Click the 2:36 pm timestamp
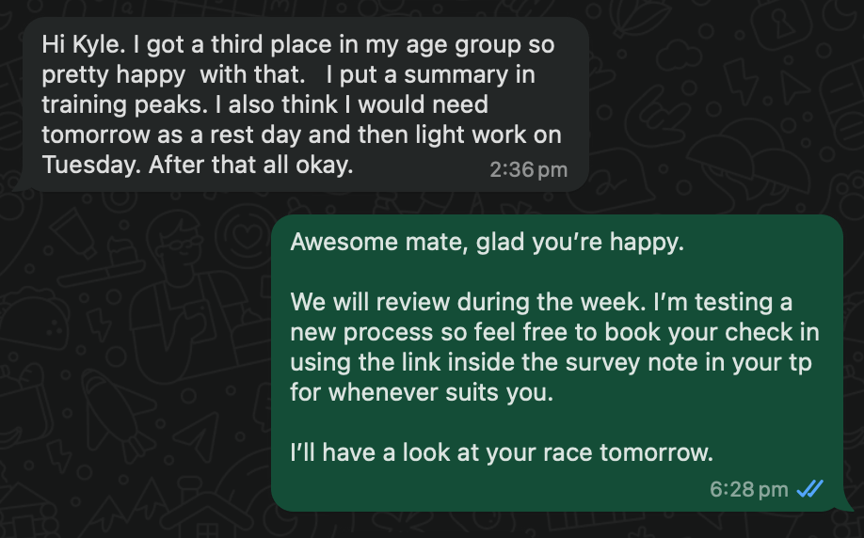The image size is (864, 538). pos(528,169)
